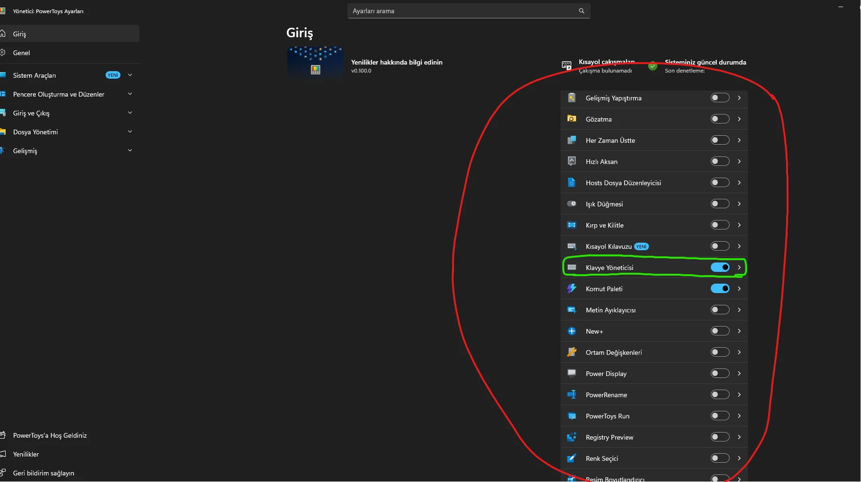Click the Gözatma folder icon
861x482 pixels.
[x=572, y=119]
